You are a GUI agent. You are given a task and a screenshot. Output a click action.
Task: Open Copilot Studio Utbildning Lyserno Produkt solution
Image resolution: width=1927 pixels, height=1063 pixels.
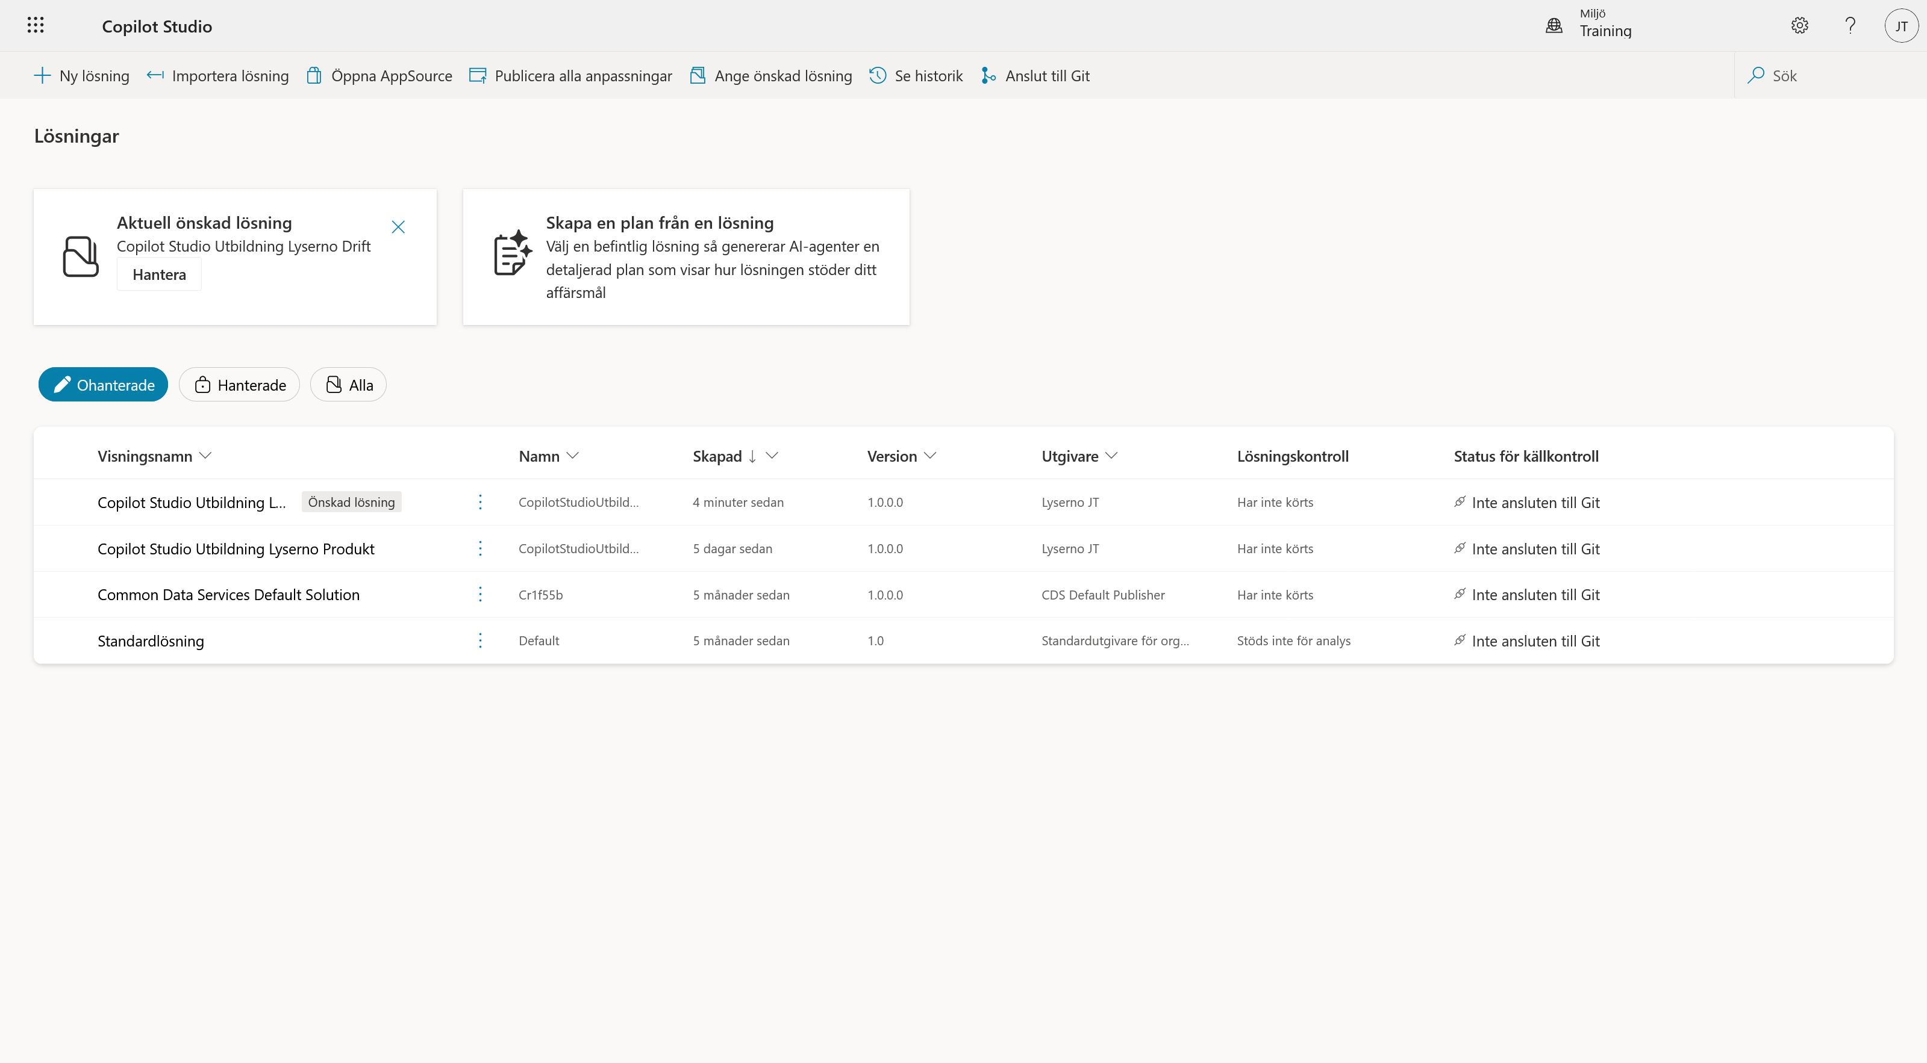[x=236, y=549]
